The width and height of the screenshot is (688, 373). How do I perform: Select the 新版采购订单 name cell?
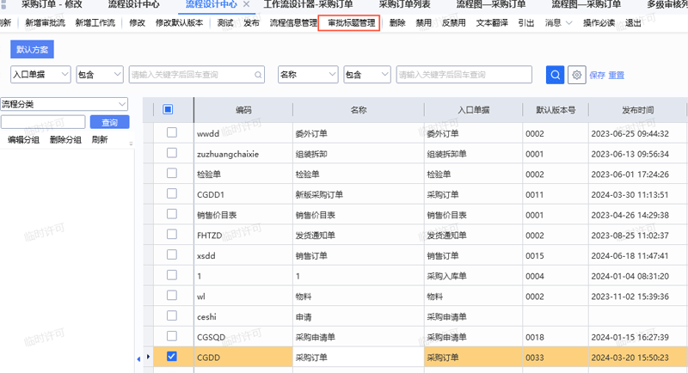point(359,194)
